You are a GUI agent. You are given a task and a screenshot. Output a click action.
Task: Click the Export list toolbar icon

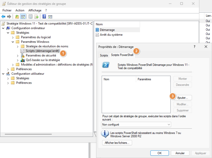[x=37, y=17]
